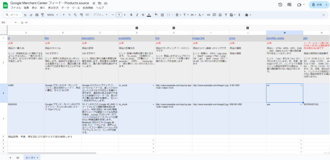Decrease decimal places
This screenshot has height=160, width=330.
click(x=75, y=15)
